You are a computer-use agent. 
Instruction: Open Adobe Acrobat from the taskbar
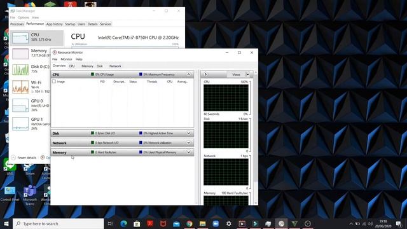[150, 223]
